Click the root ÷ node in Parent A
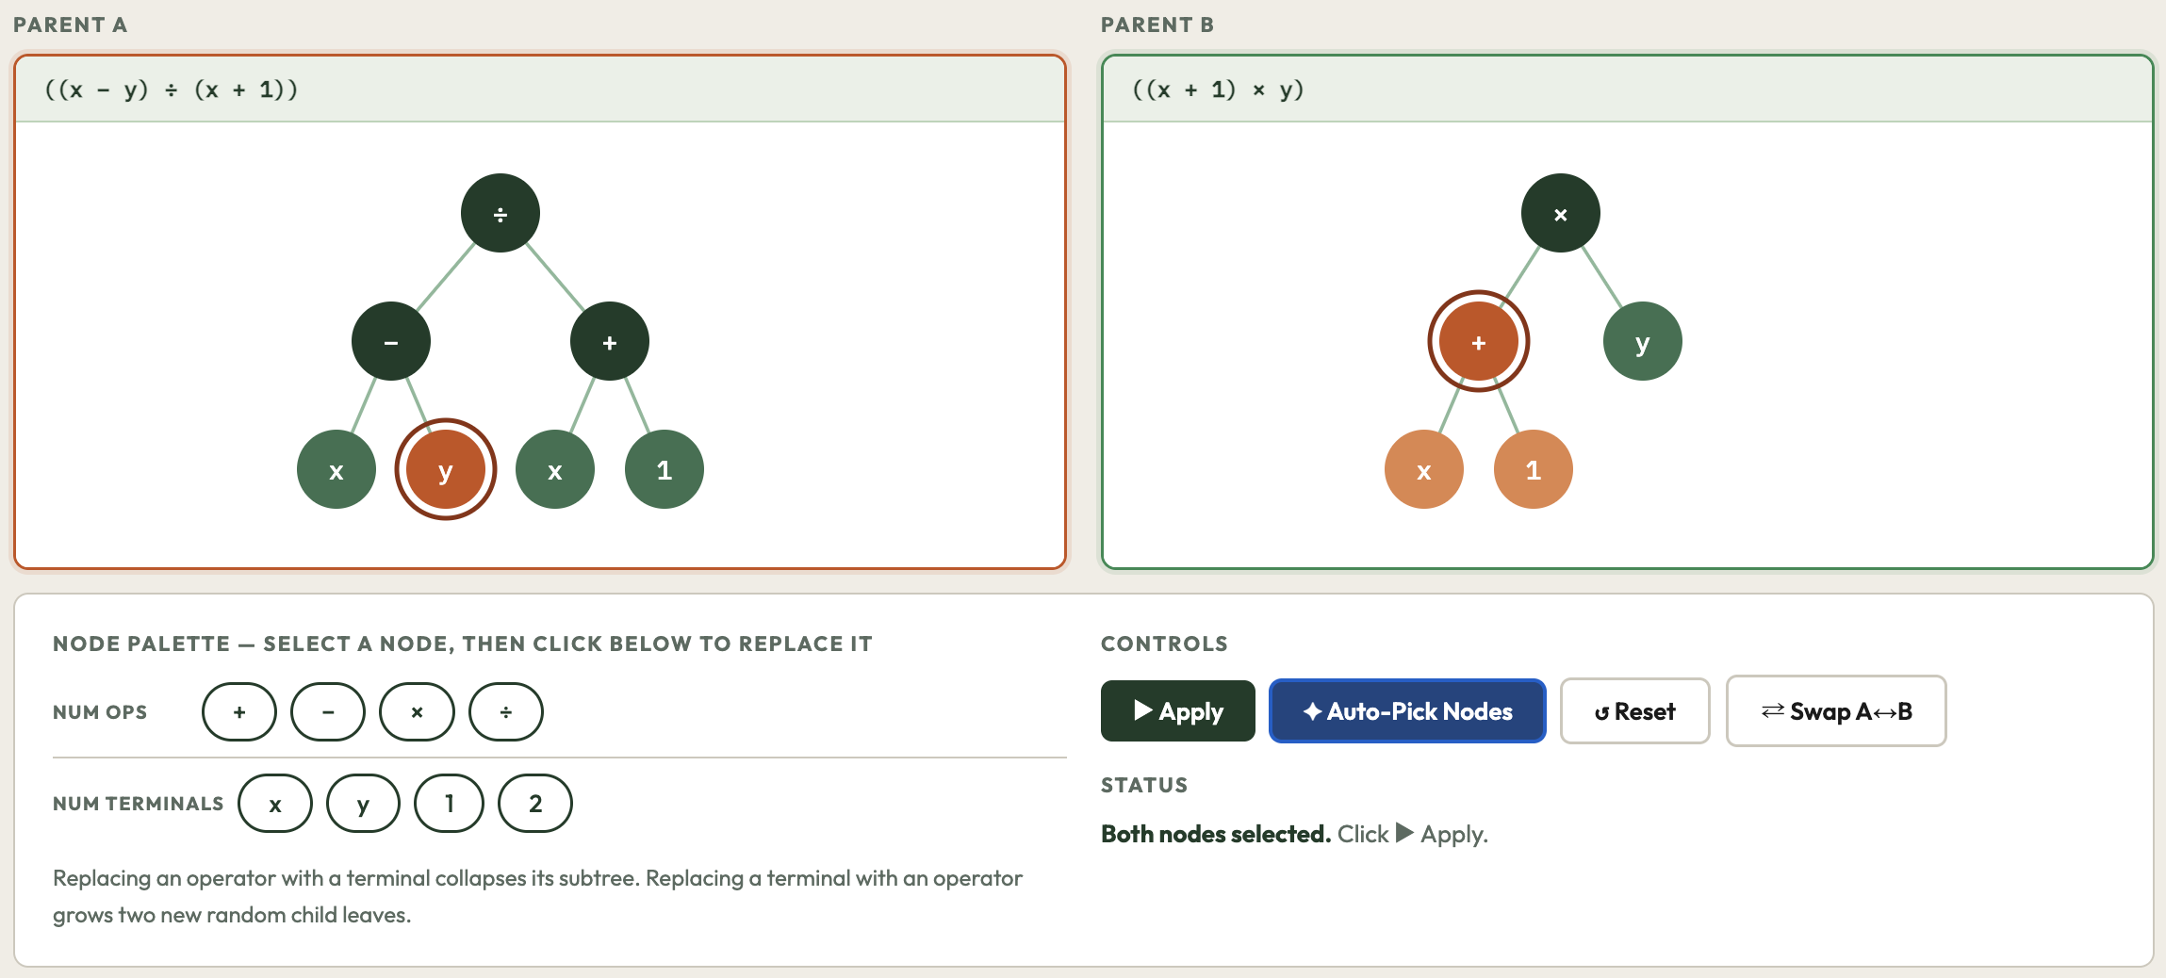The image size is (2166, 978). click(500, 213)
